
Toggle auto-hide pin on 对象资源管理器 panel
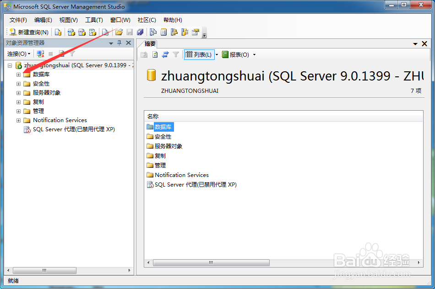click(120, 43)
